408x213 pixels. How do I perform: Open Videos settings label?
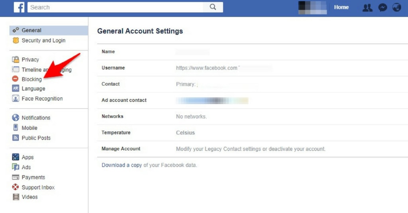click(x=29, y=197)
